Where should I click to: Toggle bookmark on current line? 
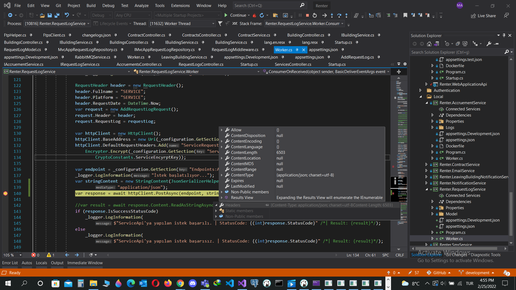pyautogui.click(x=405, y=15)
